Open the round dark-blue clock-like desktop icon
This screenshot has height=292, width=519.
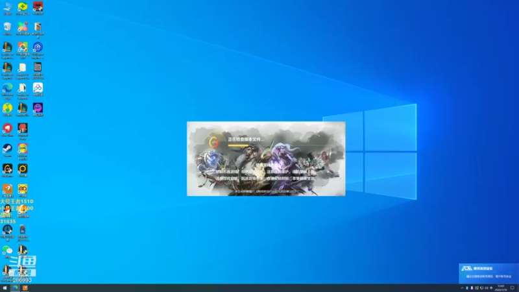[x=7, y=231]
